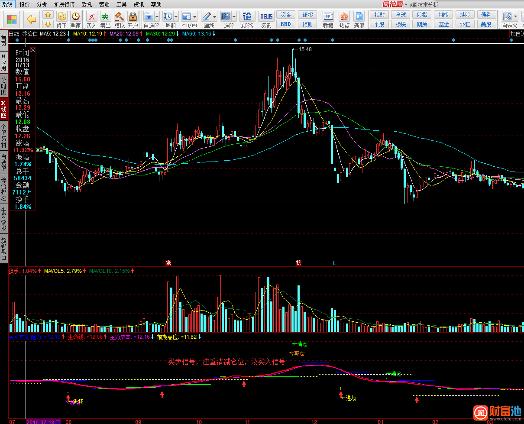Click the 外汇 forex button
Viewport: 524px width, 424px height.
(x=465, y=24)
